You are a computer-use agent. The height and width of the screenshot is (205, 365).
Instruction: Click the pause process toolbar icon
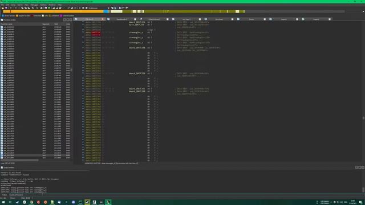coord(83,8)
